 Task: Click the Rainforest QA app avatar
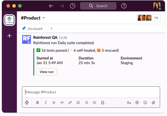pos(26,40)
